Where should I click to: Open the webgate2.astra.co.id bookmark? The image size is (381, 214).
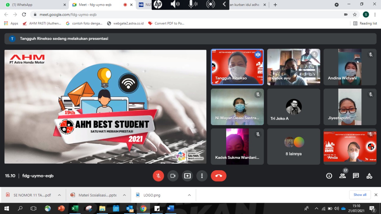point(125,23)
